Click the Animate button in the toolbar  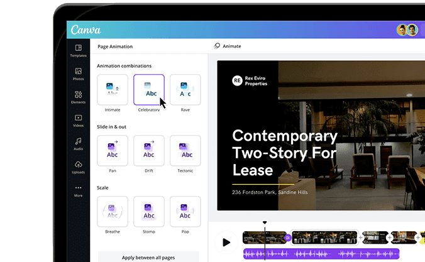coord(228,46)
